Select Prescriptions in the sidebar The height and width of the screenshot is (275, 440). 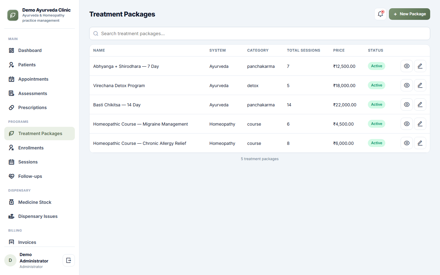pos(39,108)
